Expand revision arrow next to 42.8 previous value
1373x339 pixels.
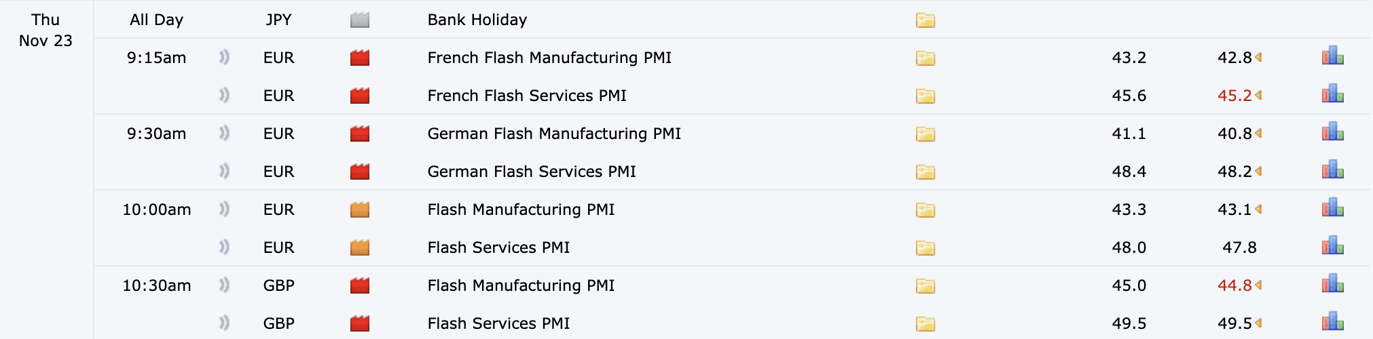[x=1258, y=58]
